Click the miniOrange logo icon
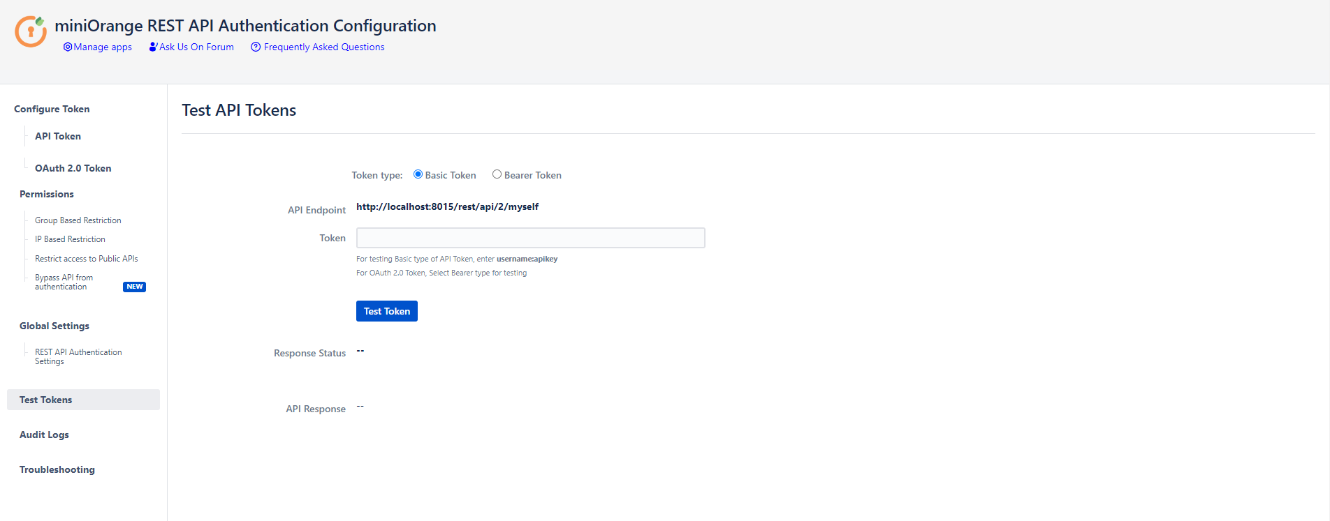Screen dimensions: 1330x521 coord(31,31)
